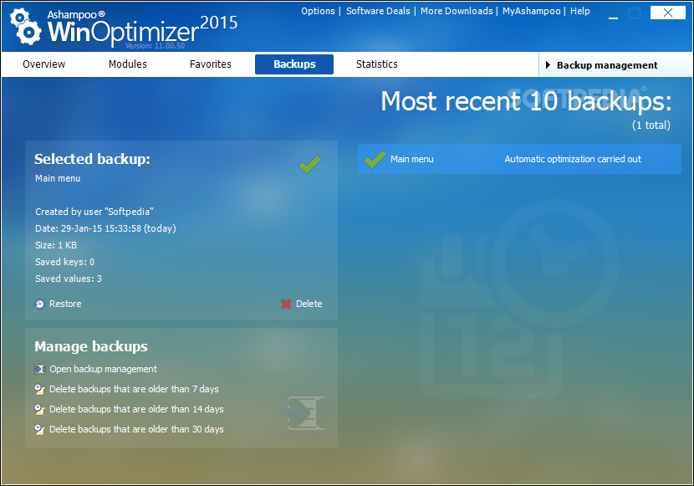694x486 pixels.
Task: Click green checkmark in Selected backup panel
Action: pyautogui.click(x=310, y=164)
